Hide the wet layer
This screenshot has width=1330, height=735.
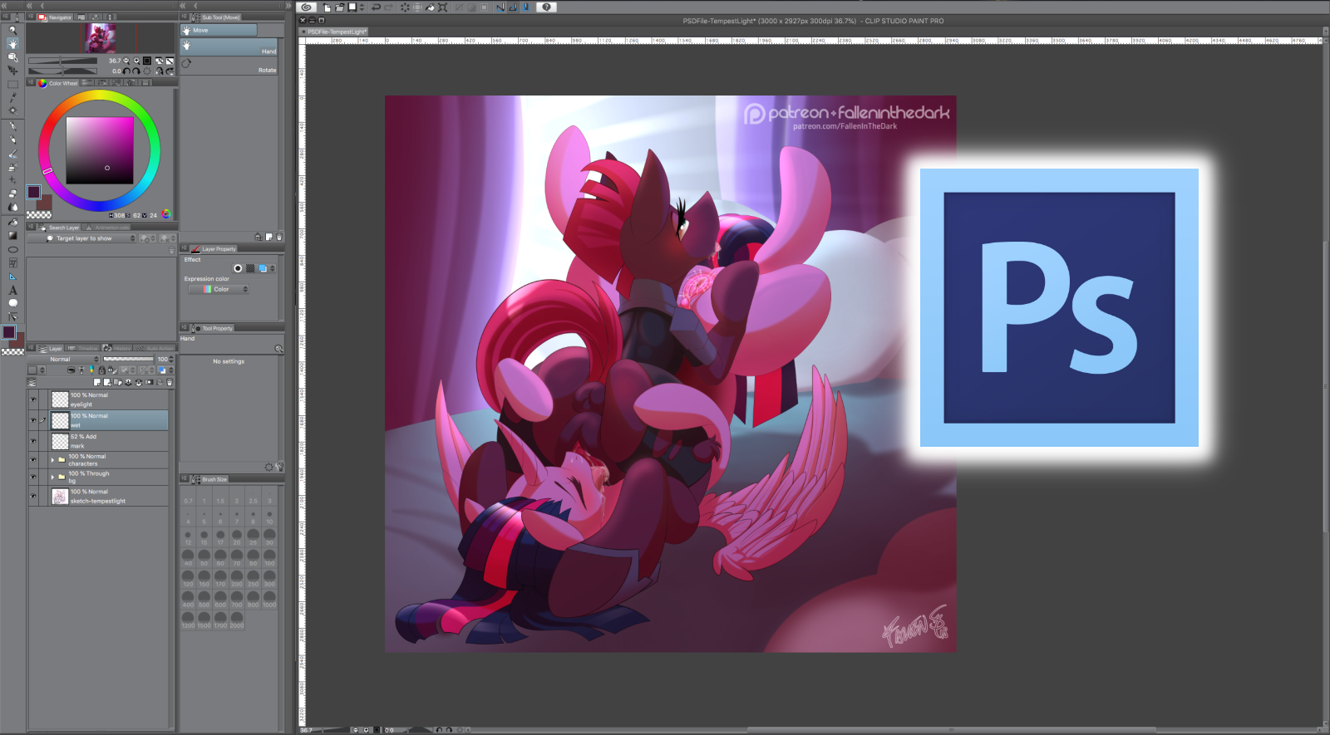click(33, 420)
